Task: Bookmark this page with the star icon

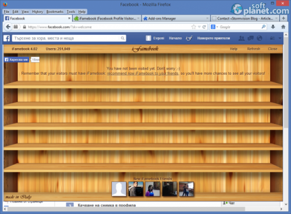Action: (x=193, y=27)
